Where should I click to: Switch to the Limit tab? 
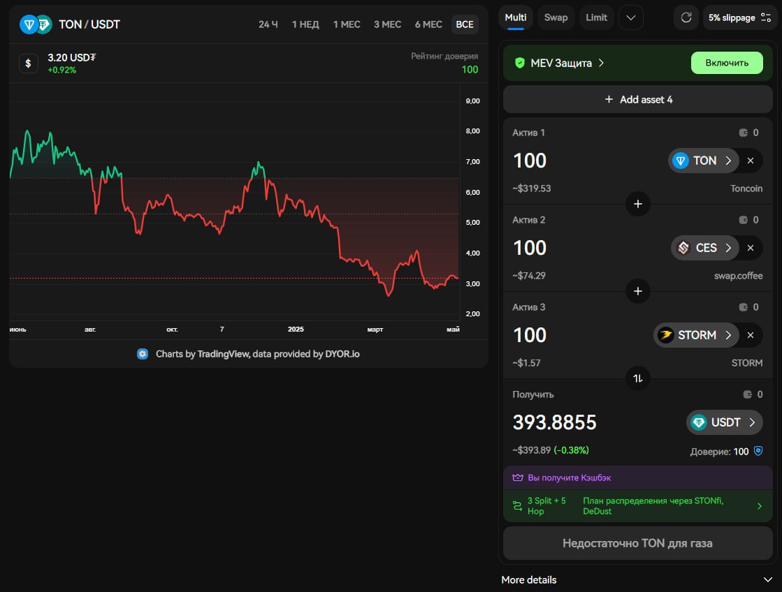596,17
